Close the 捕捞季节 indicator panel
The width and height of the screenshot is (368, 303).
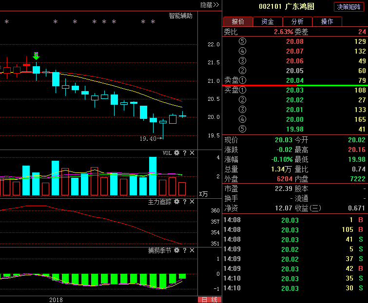click(x=192, y=250)
